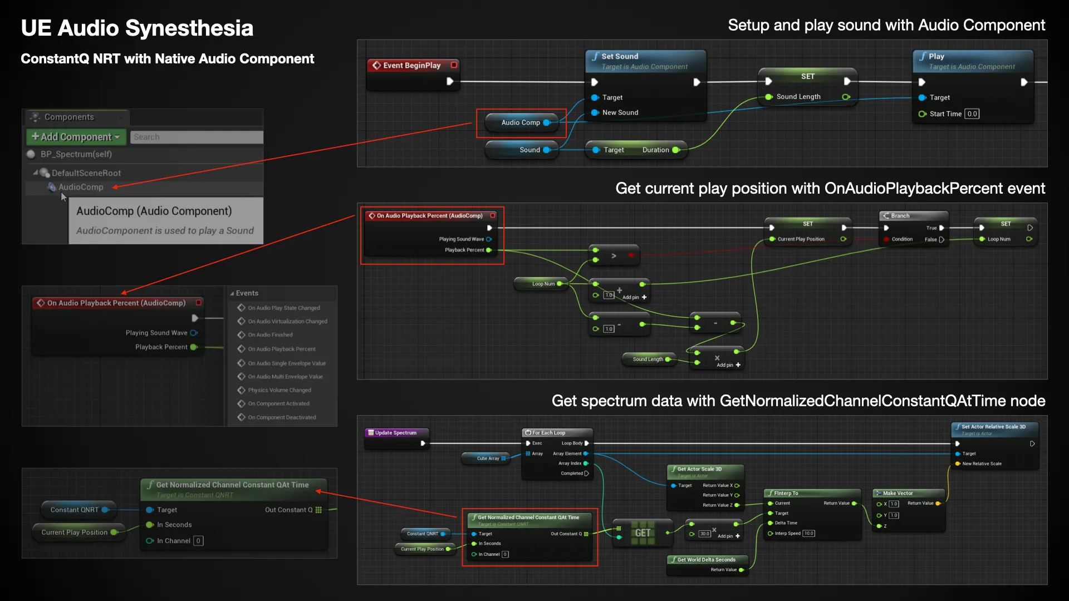Click Add pin on the Sound Length multiply node

pyautogui.click(x=728, y=365)
